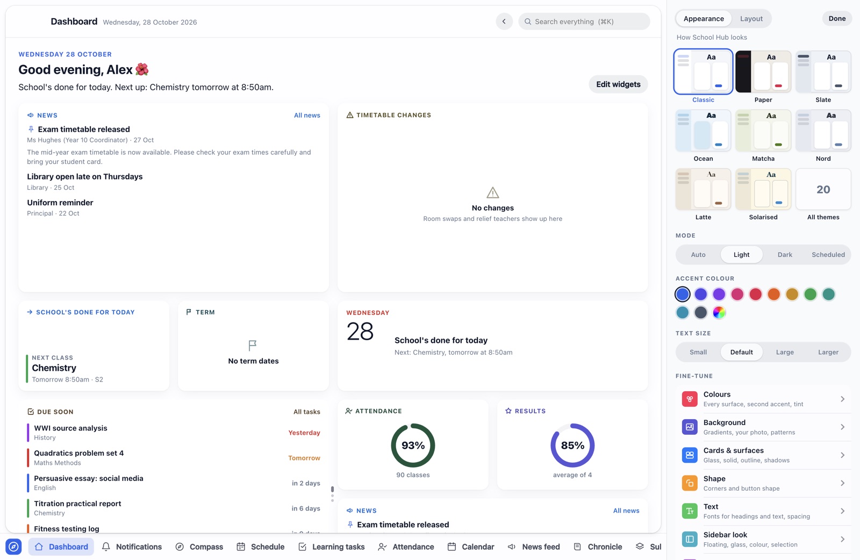This screenshot has height=560, width=860.
Task: Choose the green accent colour swatch
Action: [x=811, y=294]
